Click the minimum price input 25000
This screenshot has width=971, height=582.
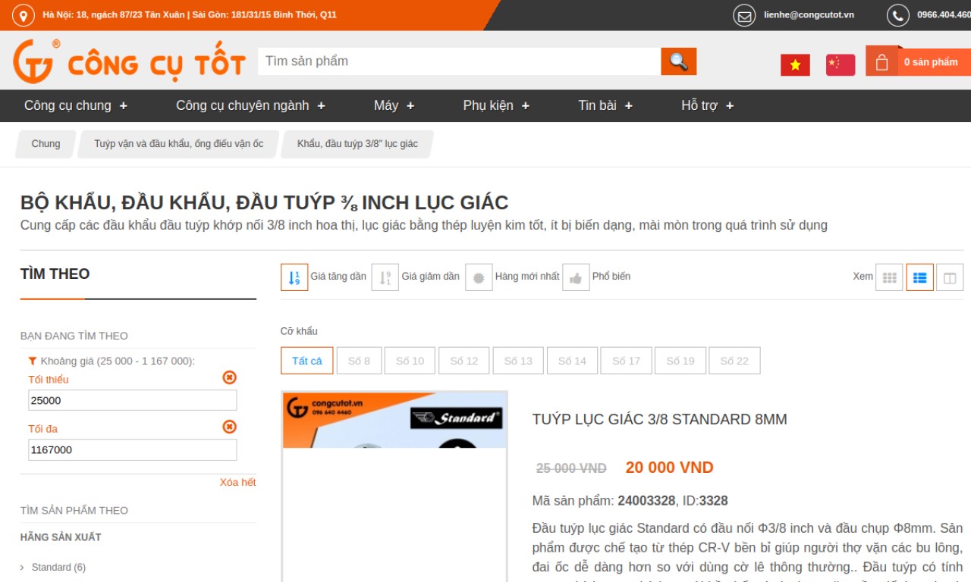click(x=133, y=400)
